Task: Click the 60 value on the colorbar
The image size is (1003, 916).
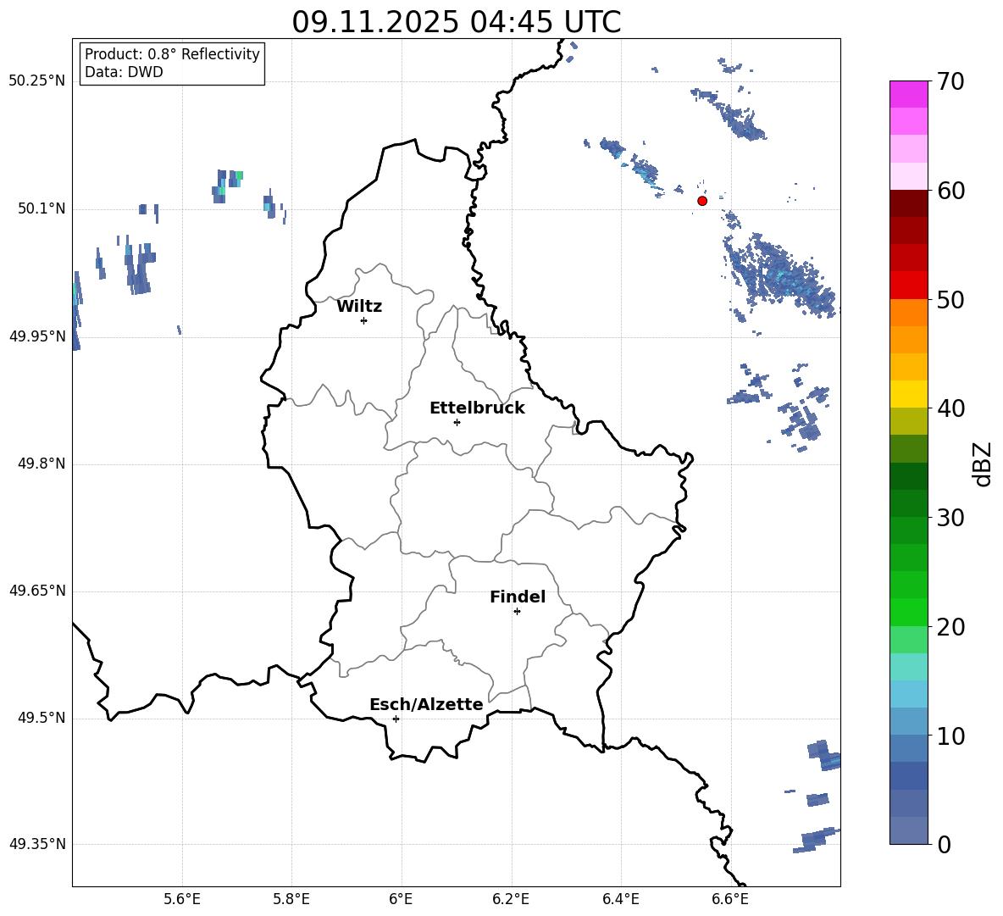Action: click(950, 191)
